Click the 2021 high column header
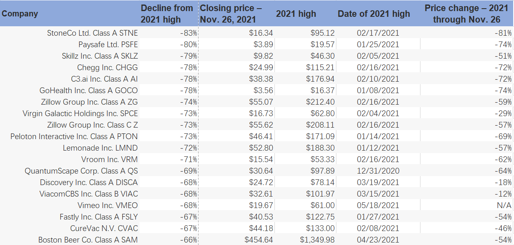This screenshot has width=514, height=245. click(296, 14)
